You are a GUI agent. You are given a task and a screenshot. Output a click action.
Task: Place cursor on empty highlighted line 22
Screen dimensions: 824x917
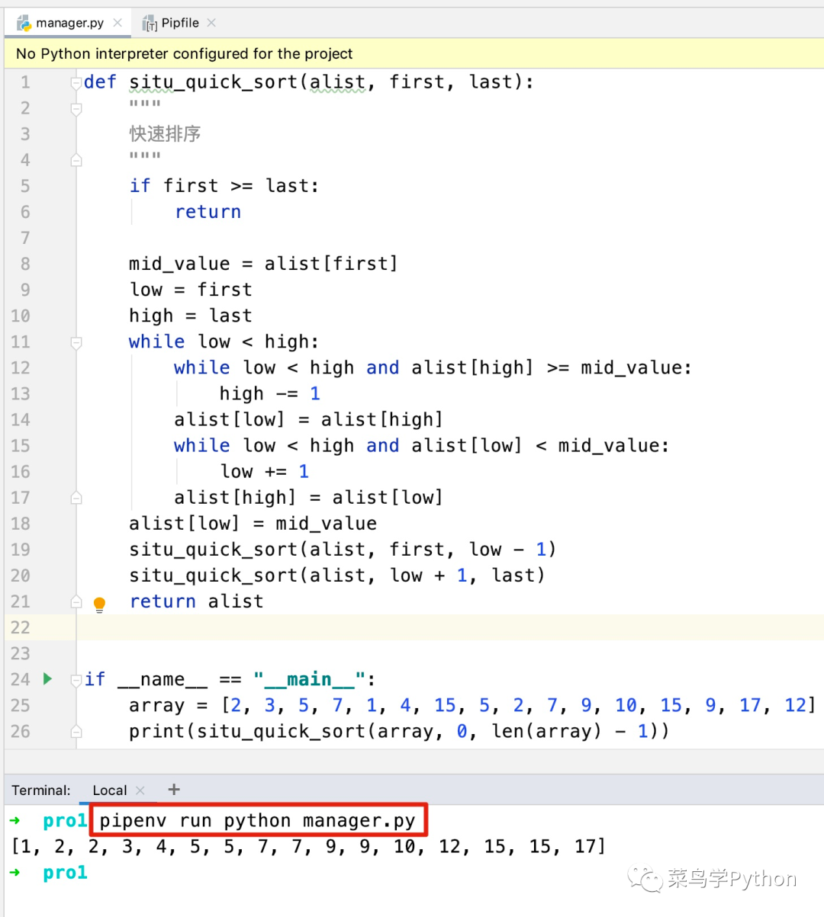click(450, 627)
